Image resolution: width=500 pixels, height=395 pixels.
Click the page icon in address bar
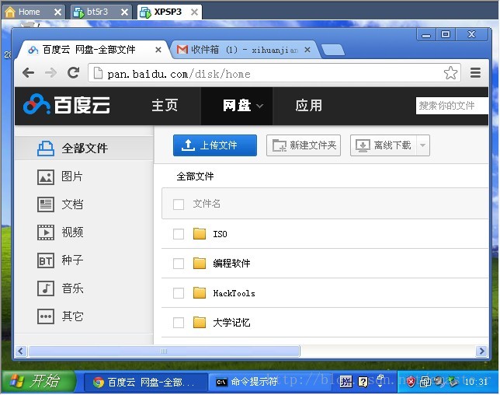pyautogui.click(x=98, y=73)
